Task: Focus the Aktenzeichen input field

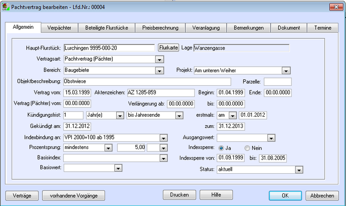Action: (x=160, y=92)
